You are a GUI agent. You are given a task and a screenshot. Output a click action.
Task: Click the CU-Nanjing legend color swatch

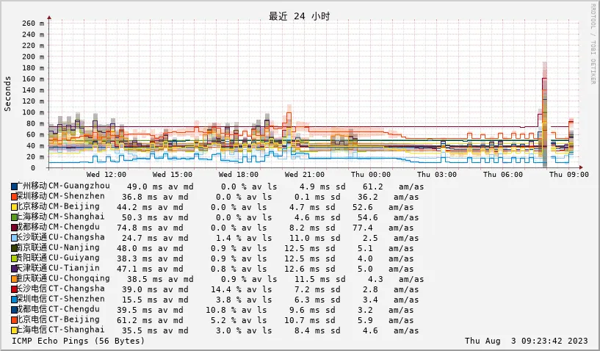[15, 248]
